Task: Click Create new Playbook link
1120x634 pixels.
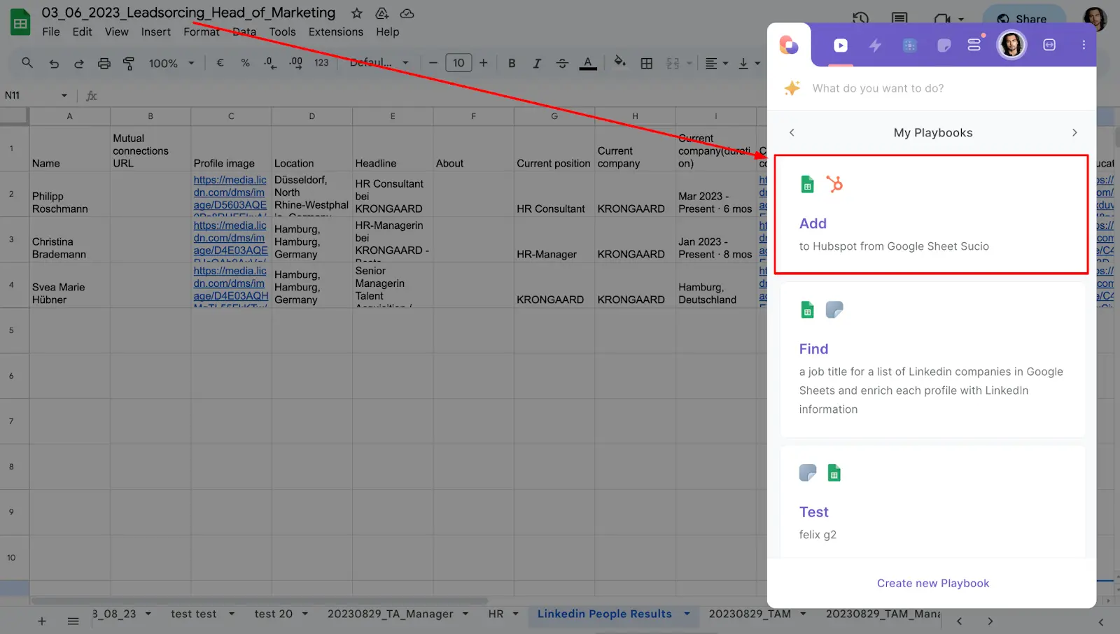Action: (932, 583)
